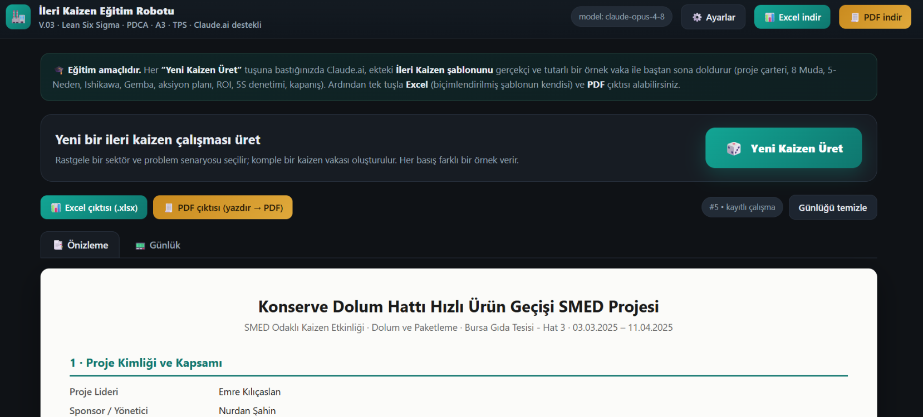This screenshot has height=417, width=923.
Task: Click the İleri Kaizen Eğitim Robotu title
Action: pyautogui.click(x=106, y=11)
